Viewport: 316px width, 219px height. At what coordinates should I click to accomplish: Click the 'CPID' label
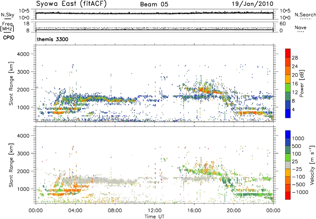(9, 38)
